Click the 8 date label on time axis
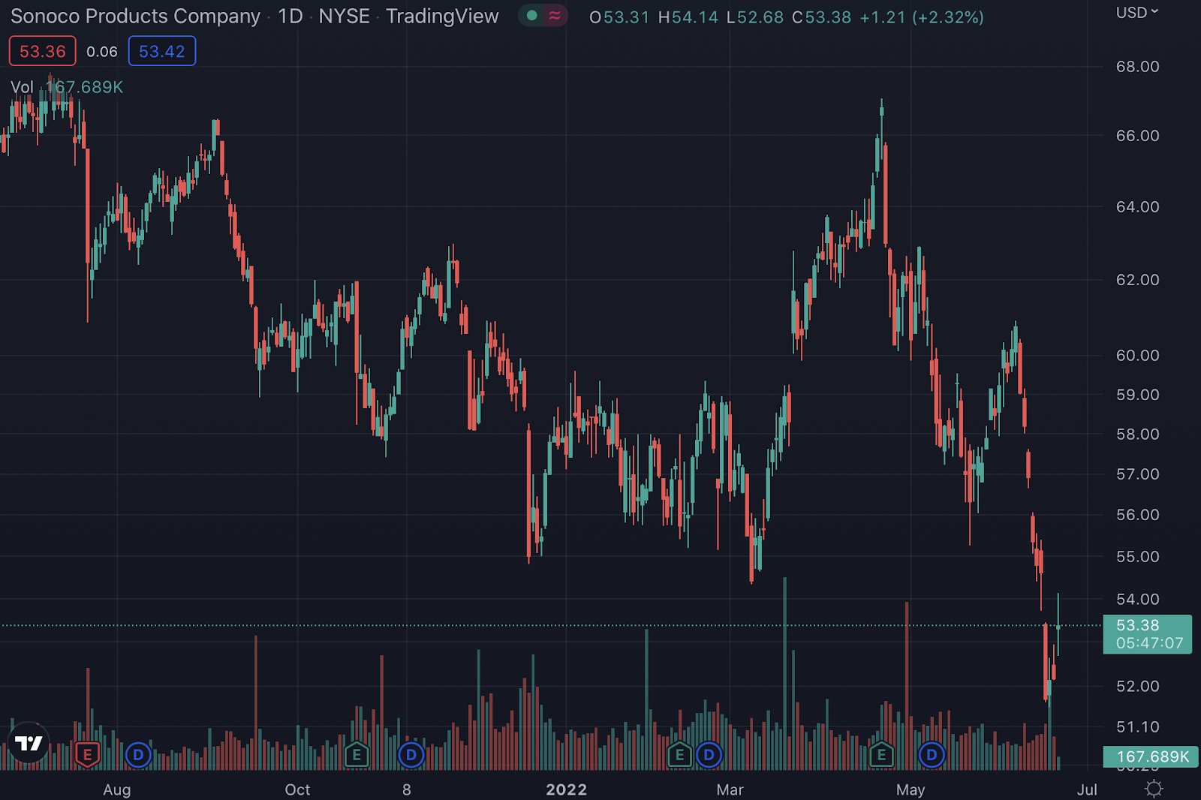 tap(407, 789)
